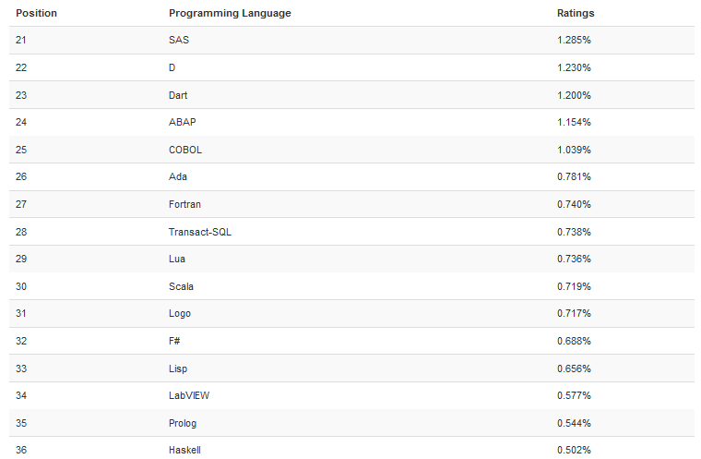Click the Scala language cell
Viewport: 701px width, 459px height.
tap(181, 287)
